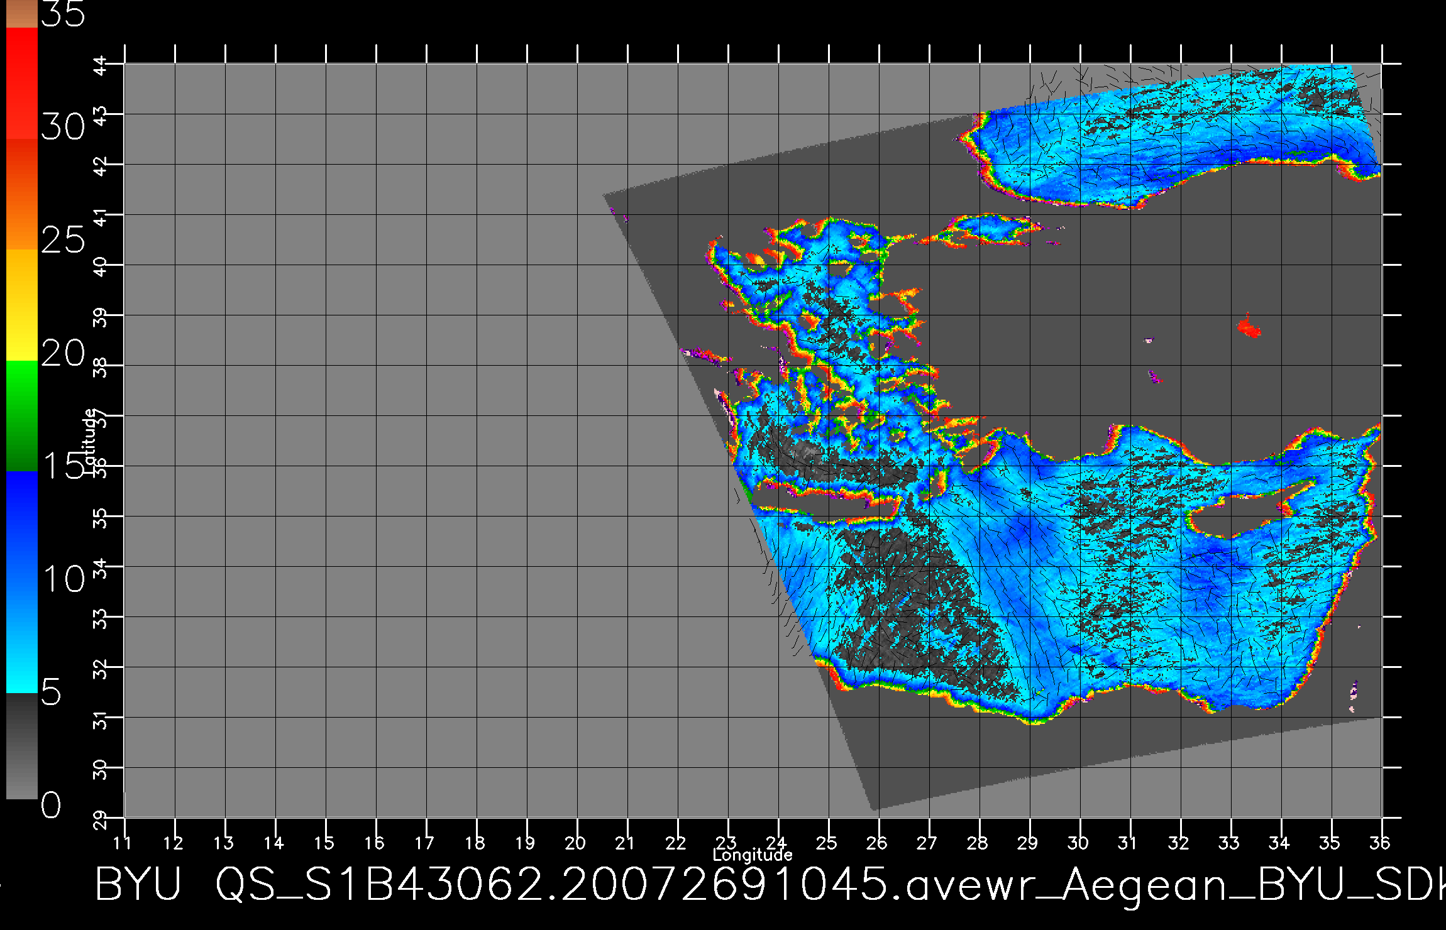Screen dimensions: 1446x930
Task: Click the colorbar label 20
Action: 63,353
